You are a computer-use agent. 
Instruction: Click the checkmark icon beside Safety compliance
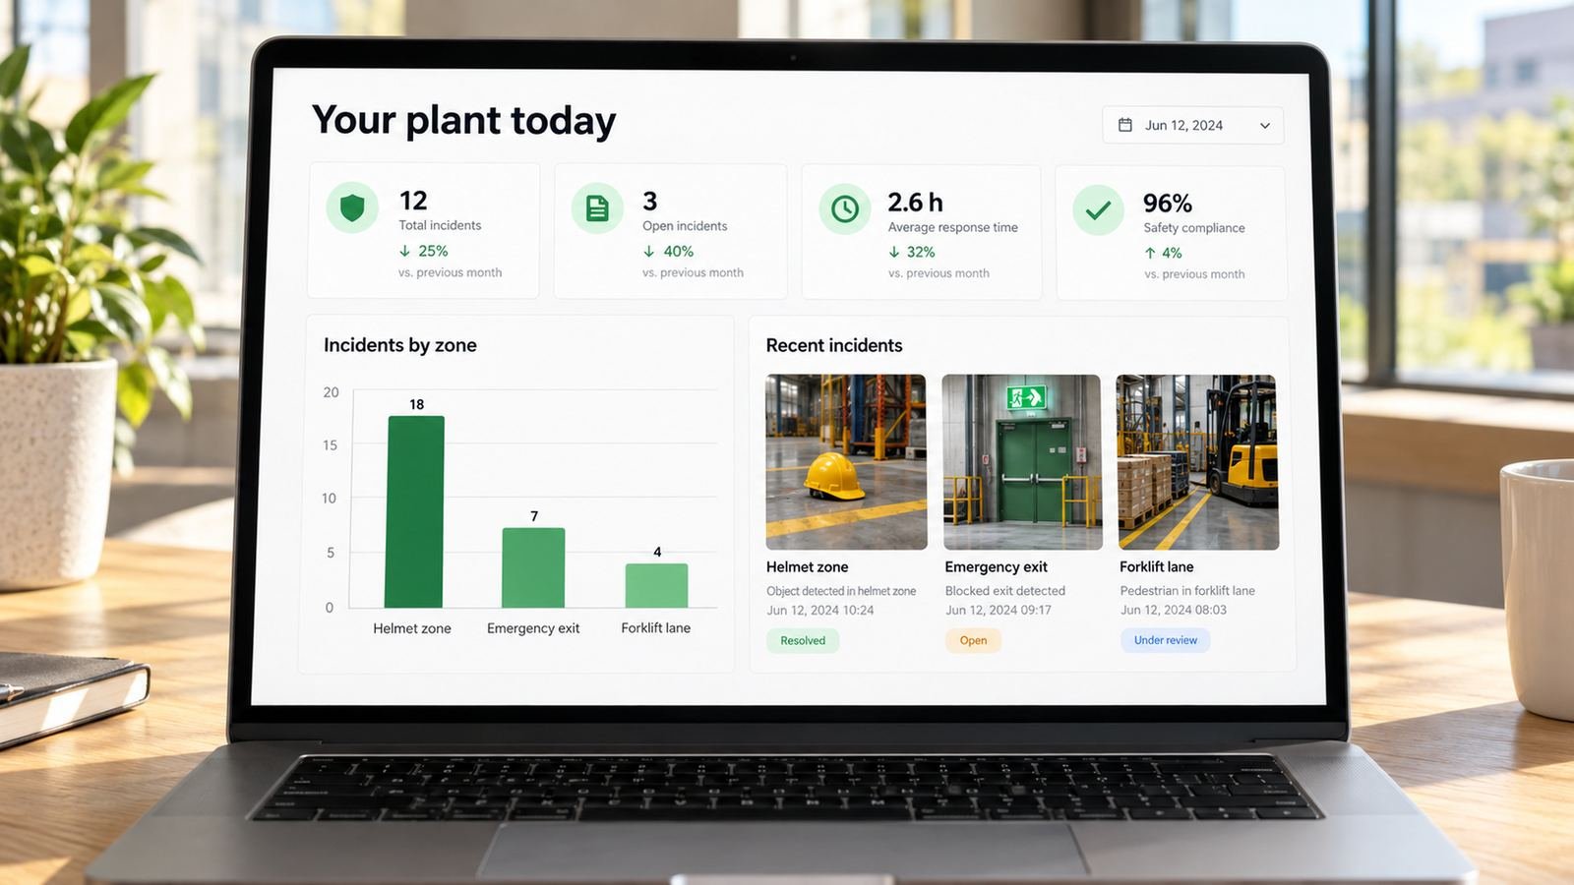coord(1098,209)
